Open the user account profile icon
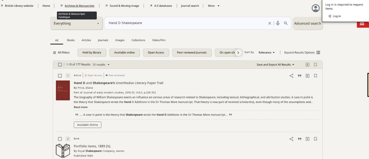 tap(316, 8)
